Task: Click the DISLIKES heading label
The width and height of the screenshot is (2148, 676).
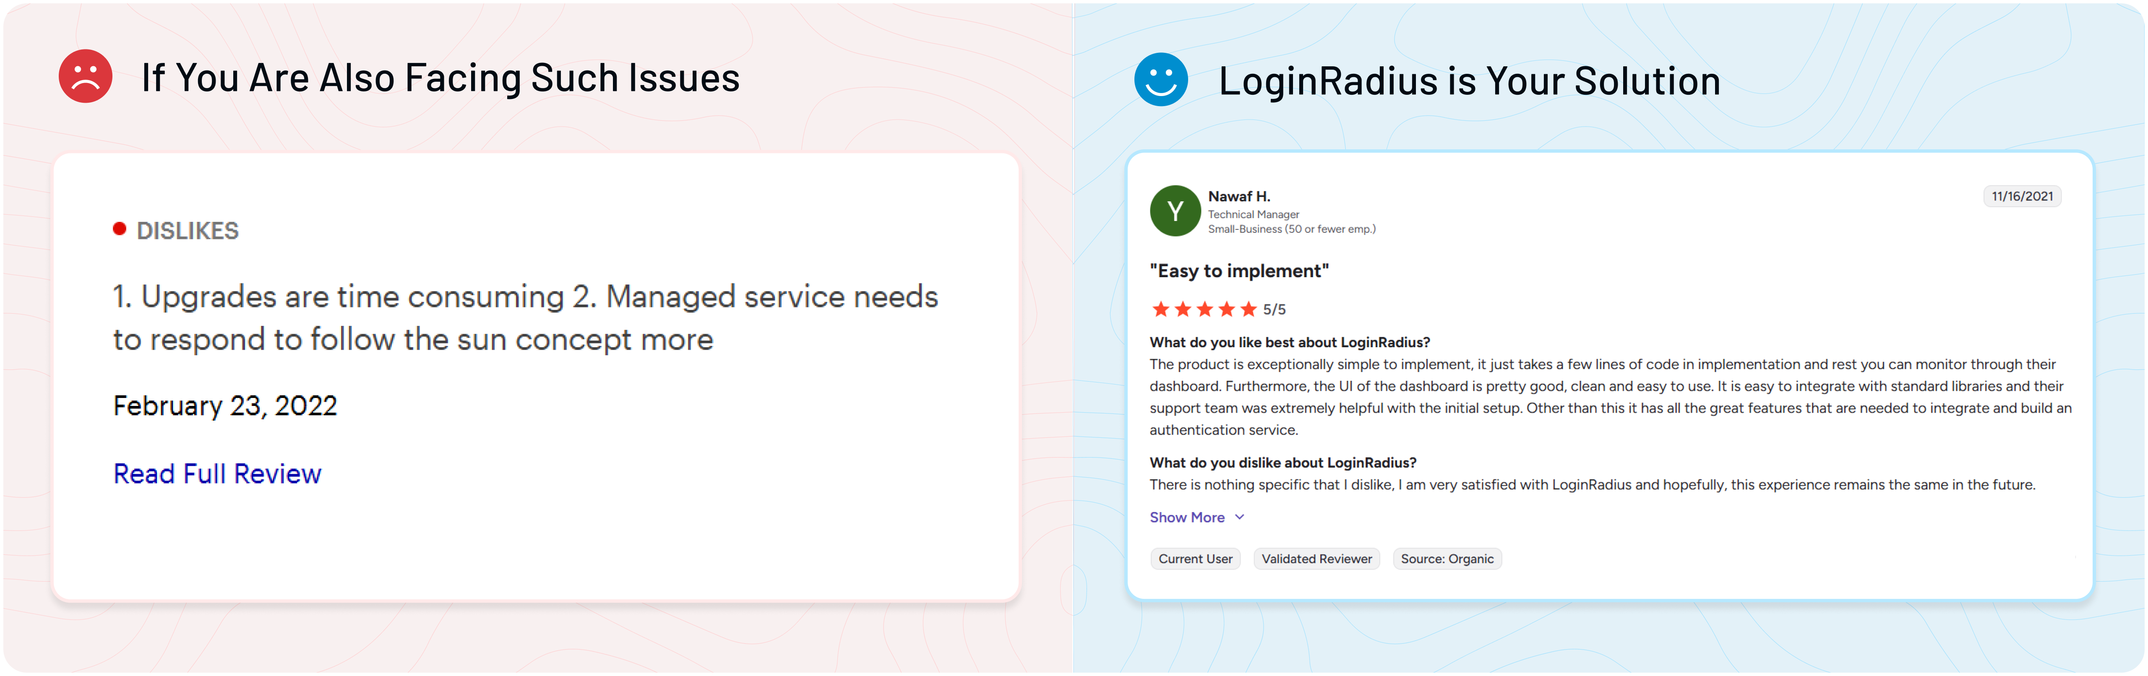Action: 188,230
